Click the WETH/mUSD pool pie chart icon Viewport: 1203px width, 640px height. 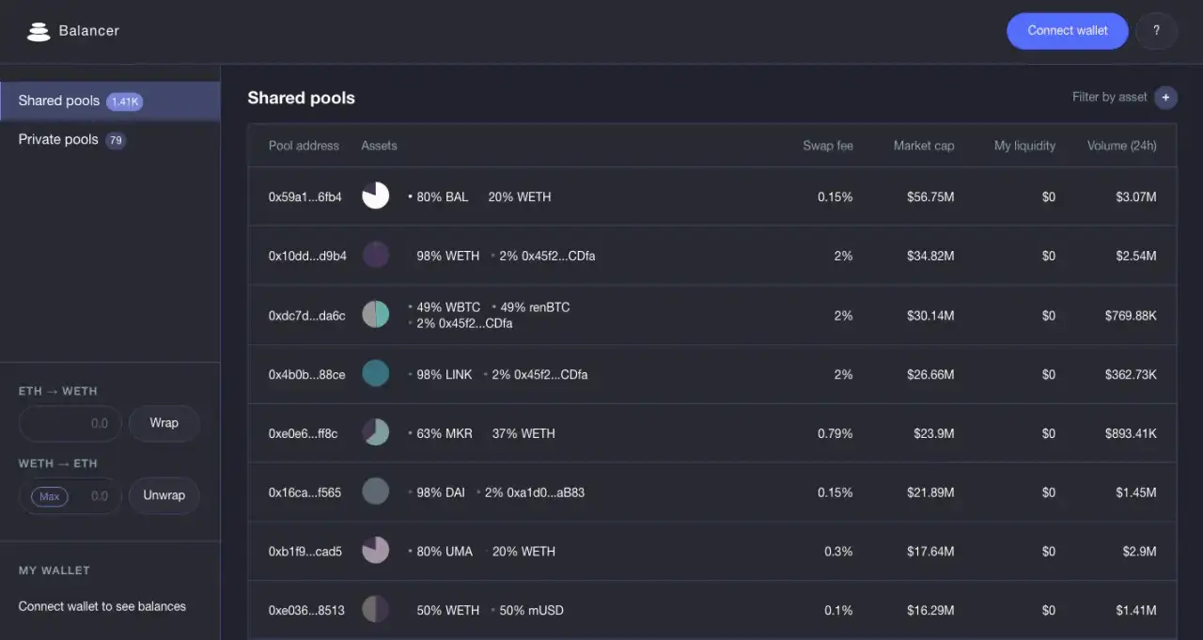(x=375, y=608)
